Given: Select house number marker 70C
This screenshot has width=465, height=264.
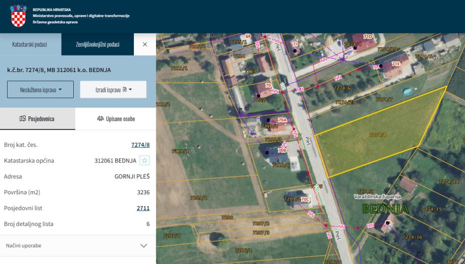Looking at the screenshot, I should [305, 200].
